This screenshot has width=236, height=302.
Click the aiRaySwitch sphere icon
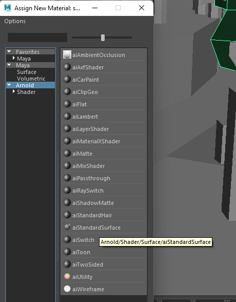[67, 190]
